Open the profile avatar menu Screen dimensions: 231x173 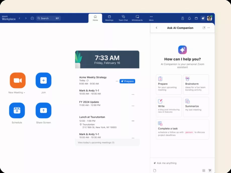[x=209, y=18]
